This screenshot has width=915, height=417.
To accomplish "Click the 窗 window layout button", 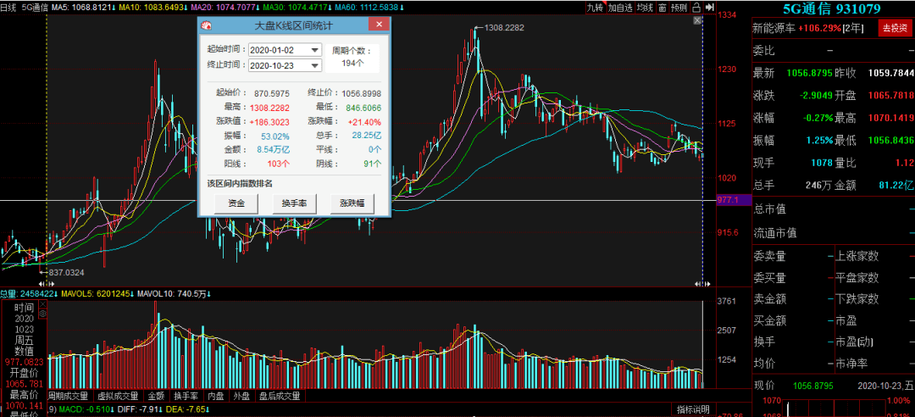I will [x=663, y=8].
